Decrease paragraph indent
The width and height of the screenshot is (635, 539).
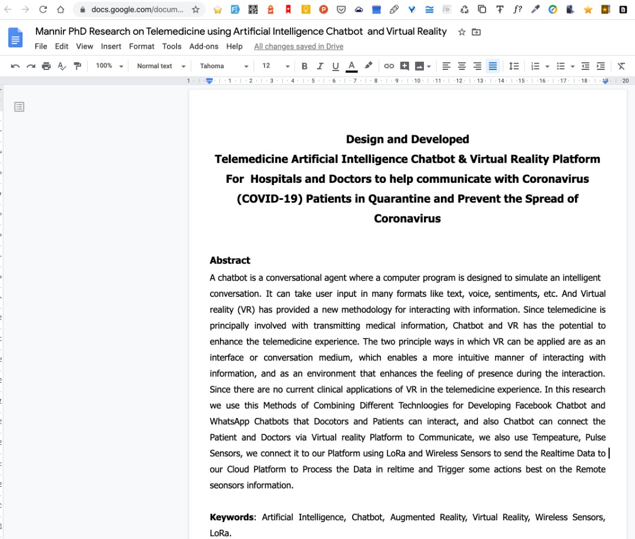[x=585, y=66]
